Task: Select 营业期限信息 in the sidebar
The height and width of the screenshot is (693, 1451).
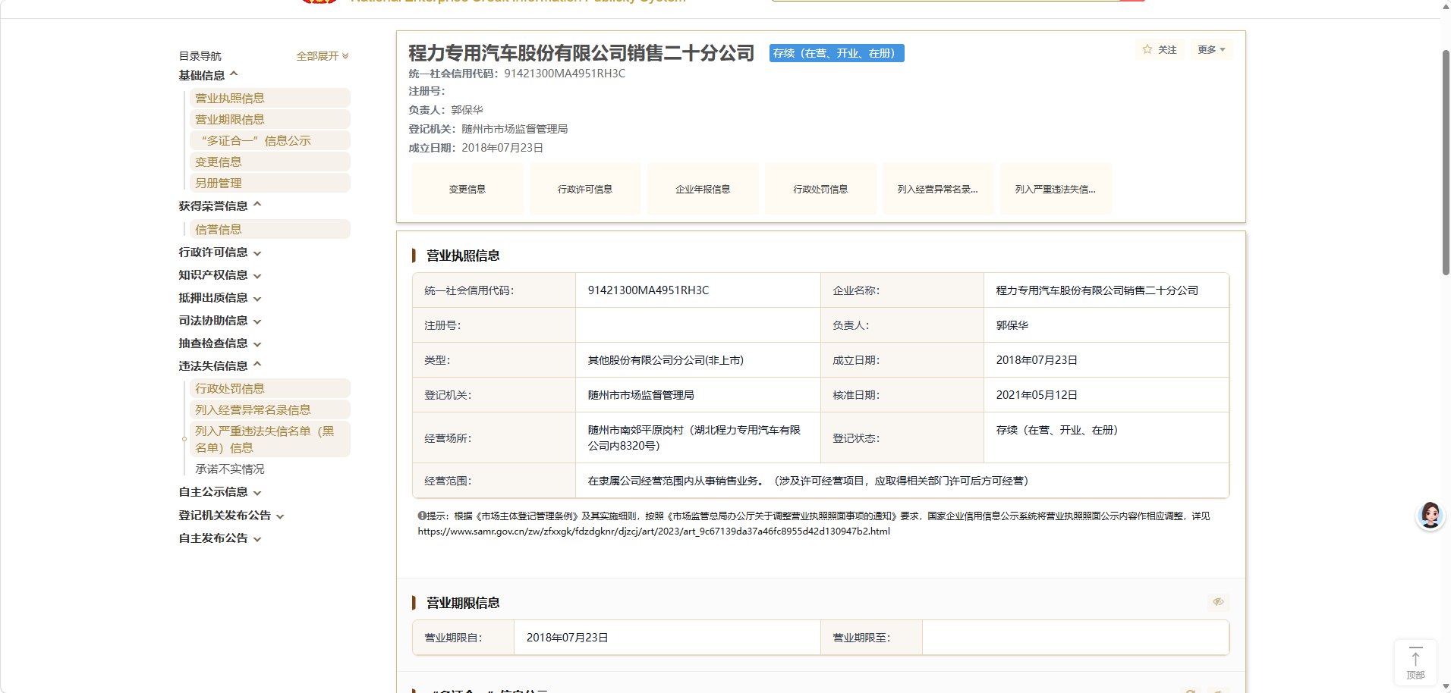Action: click(x=270, y=119)
